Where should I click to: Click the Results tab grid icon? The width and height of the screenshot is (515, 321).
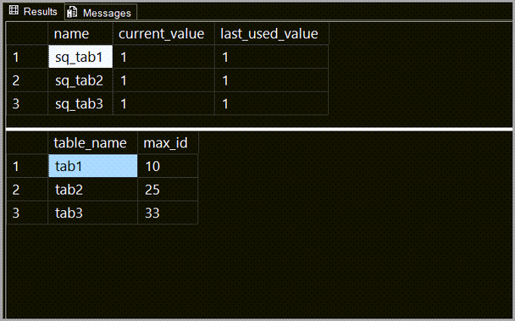(x=14, y=10)
